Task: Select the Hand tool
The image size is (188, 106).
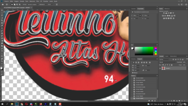Action: [x=2, y=59]
